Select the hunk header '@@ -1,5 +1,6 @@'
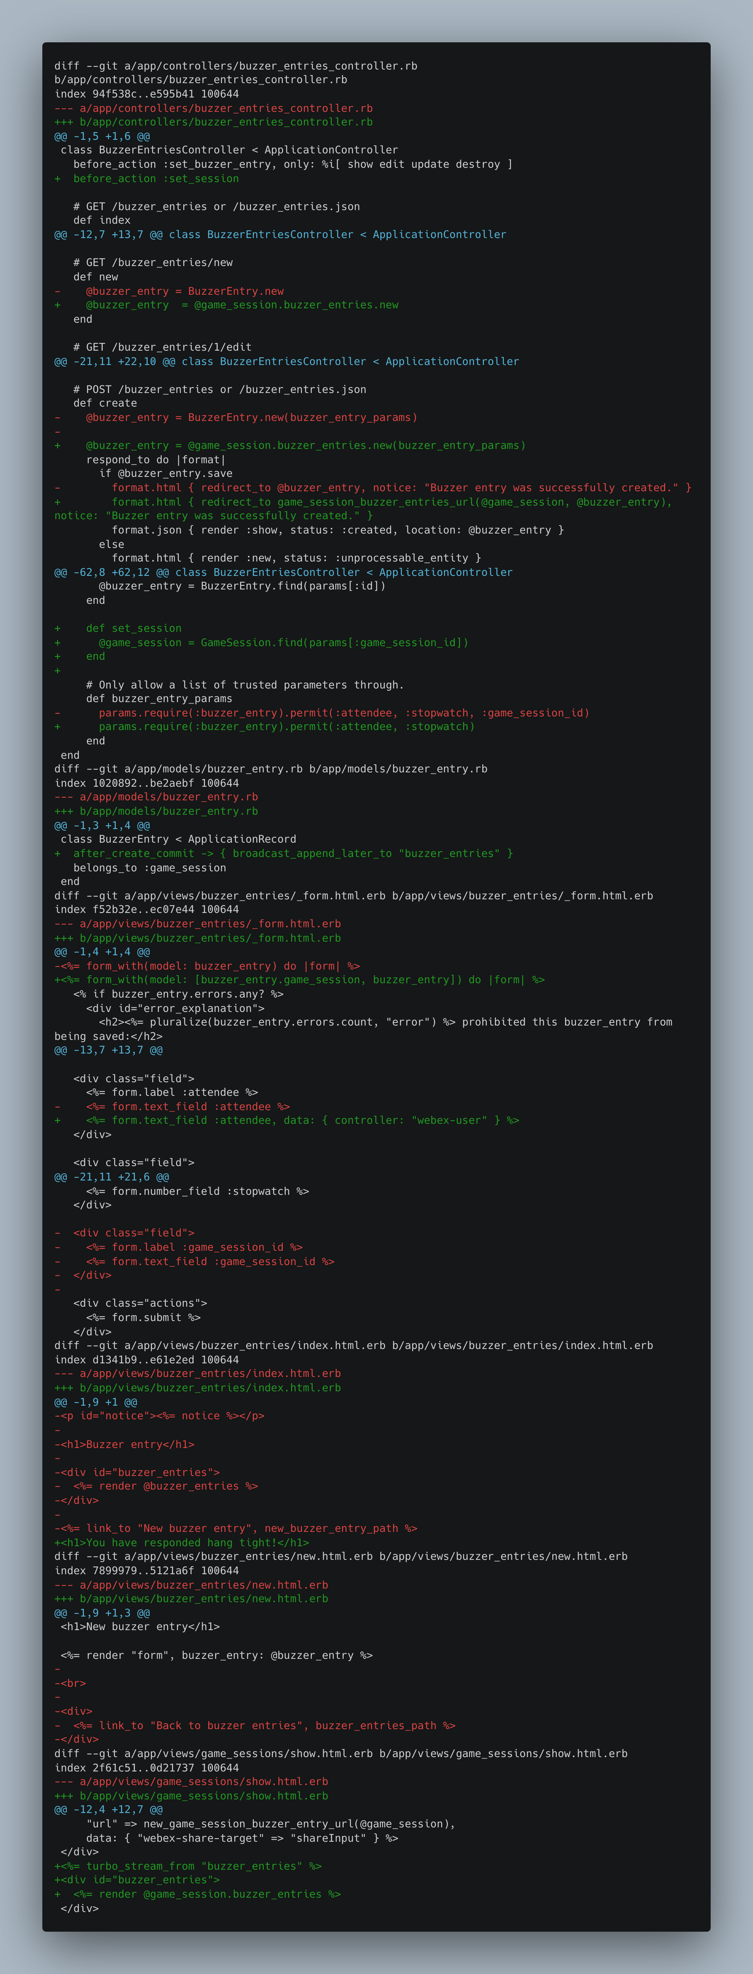The height and width of the screenshot is (1974, 753). (102, 136)
